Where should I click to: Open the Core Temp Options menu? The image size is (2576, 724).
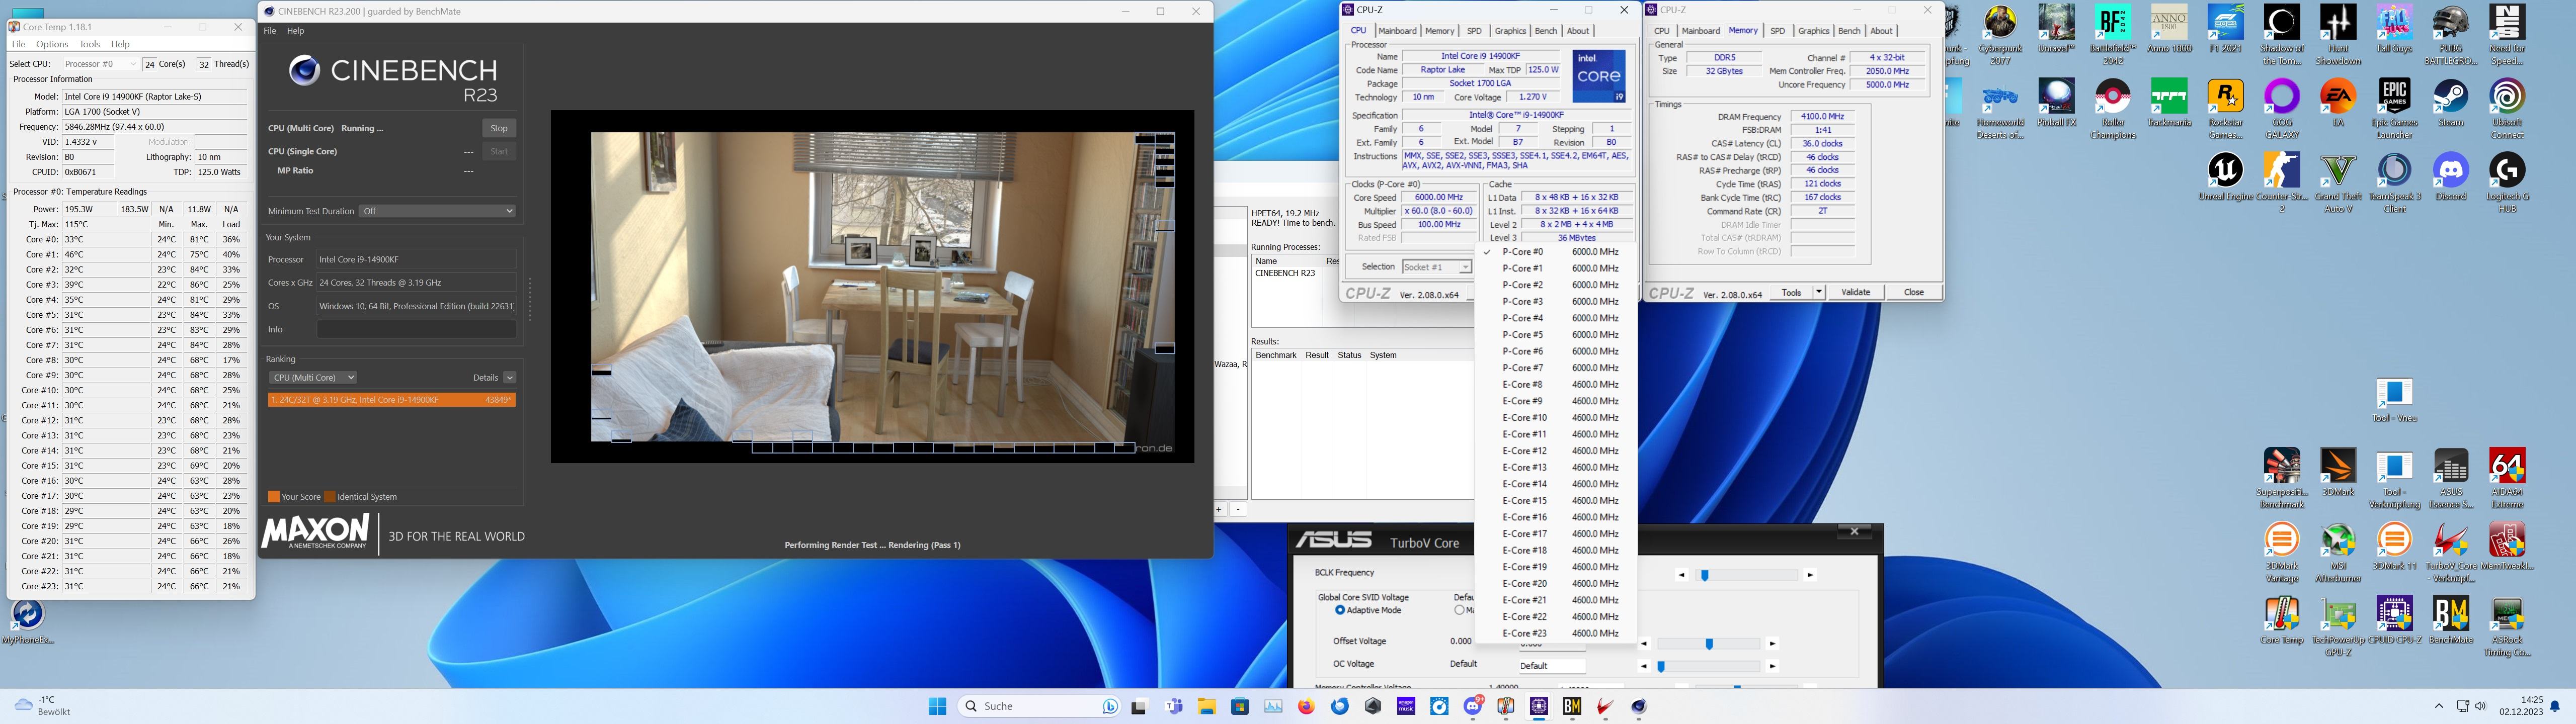pyautogui.click(x=52, y=44)
